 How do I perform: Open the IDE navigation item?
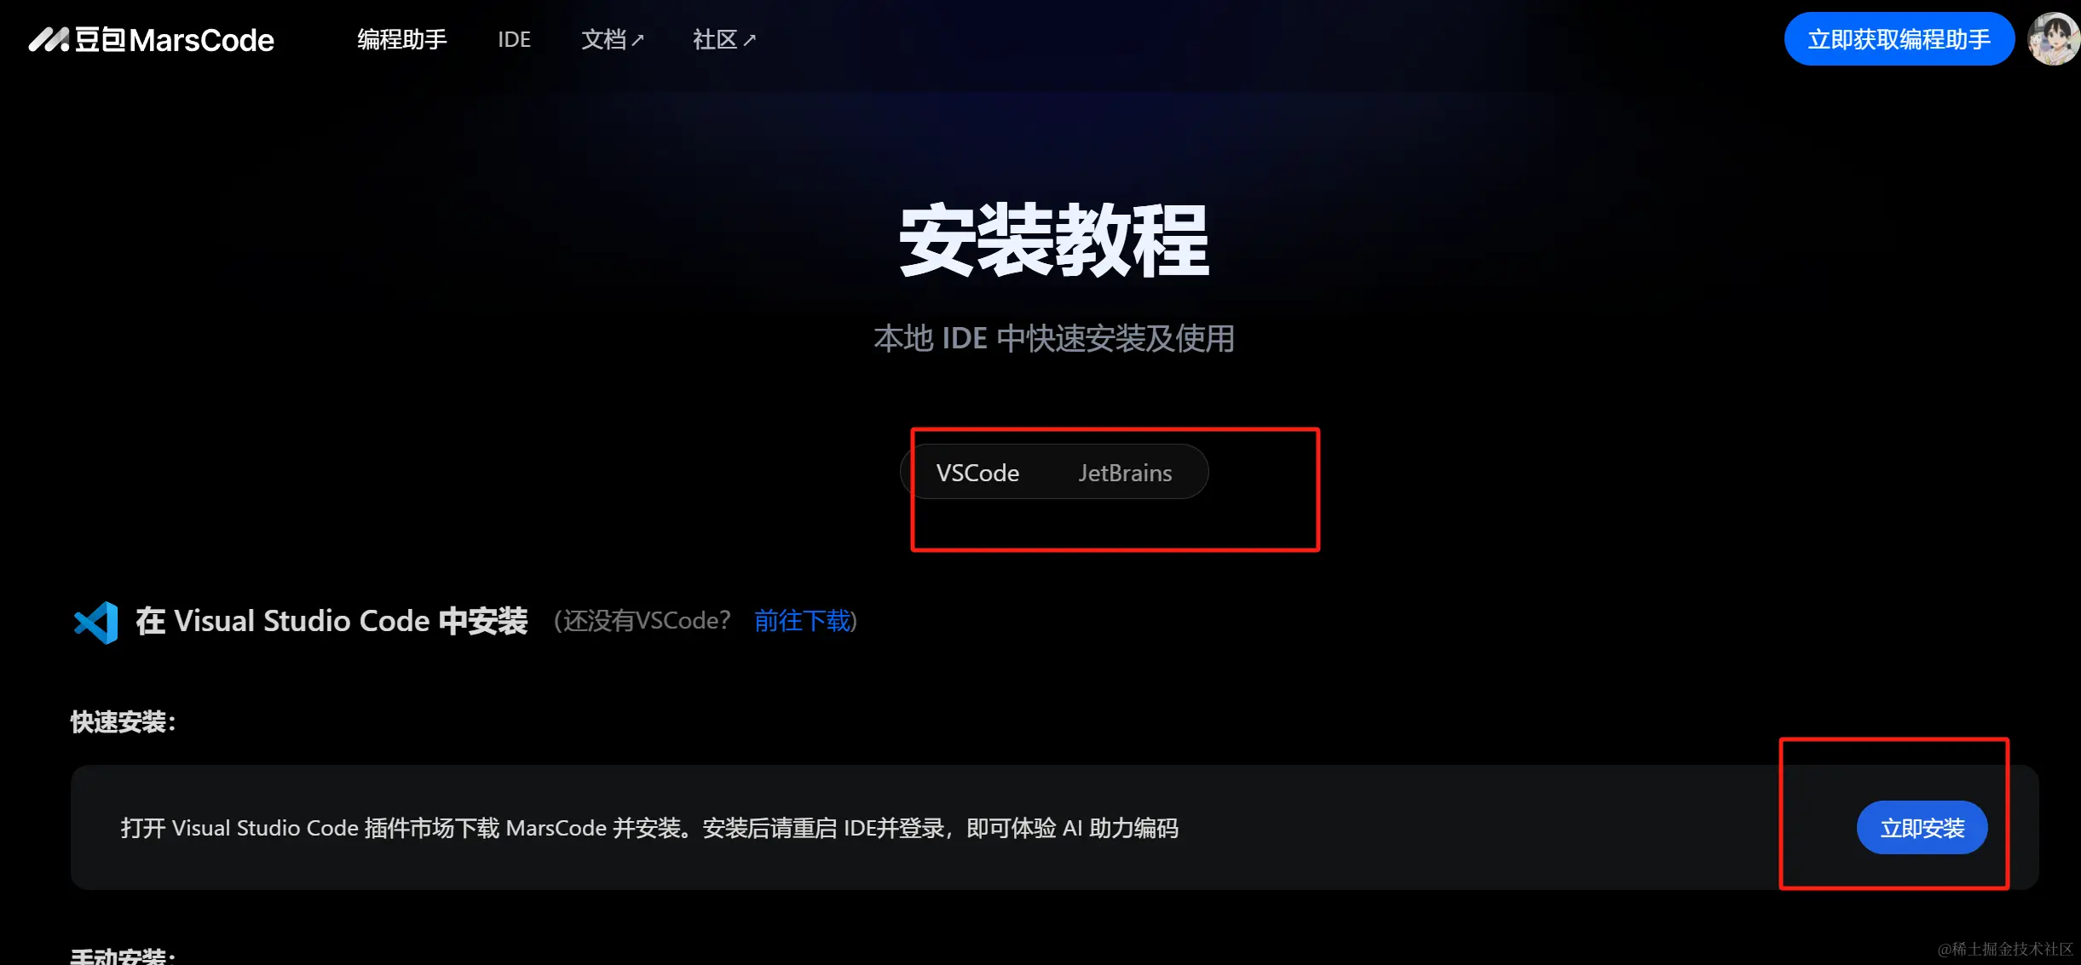click(x=514, y=39)
